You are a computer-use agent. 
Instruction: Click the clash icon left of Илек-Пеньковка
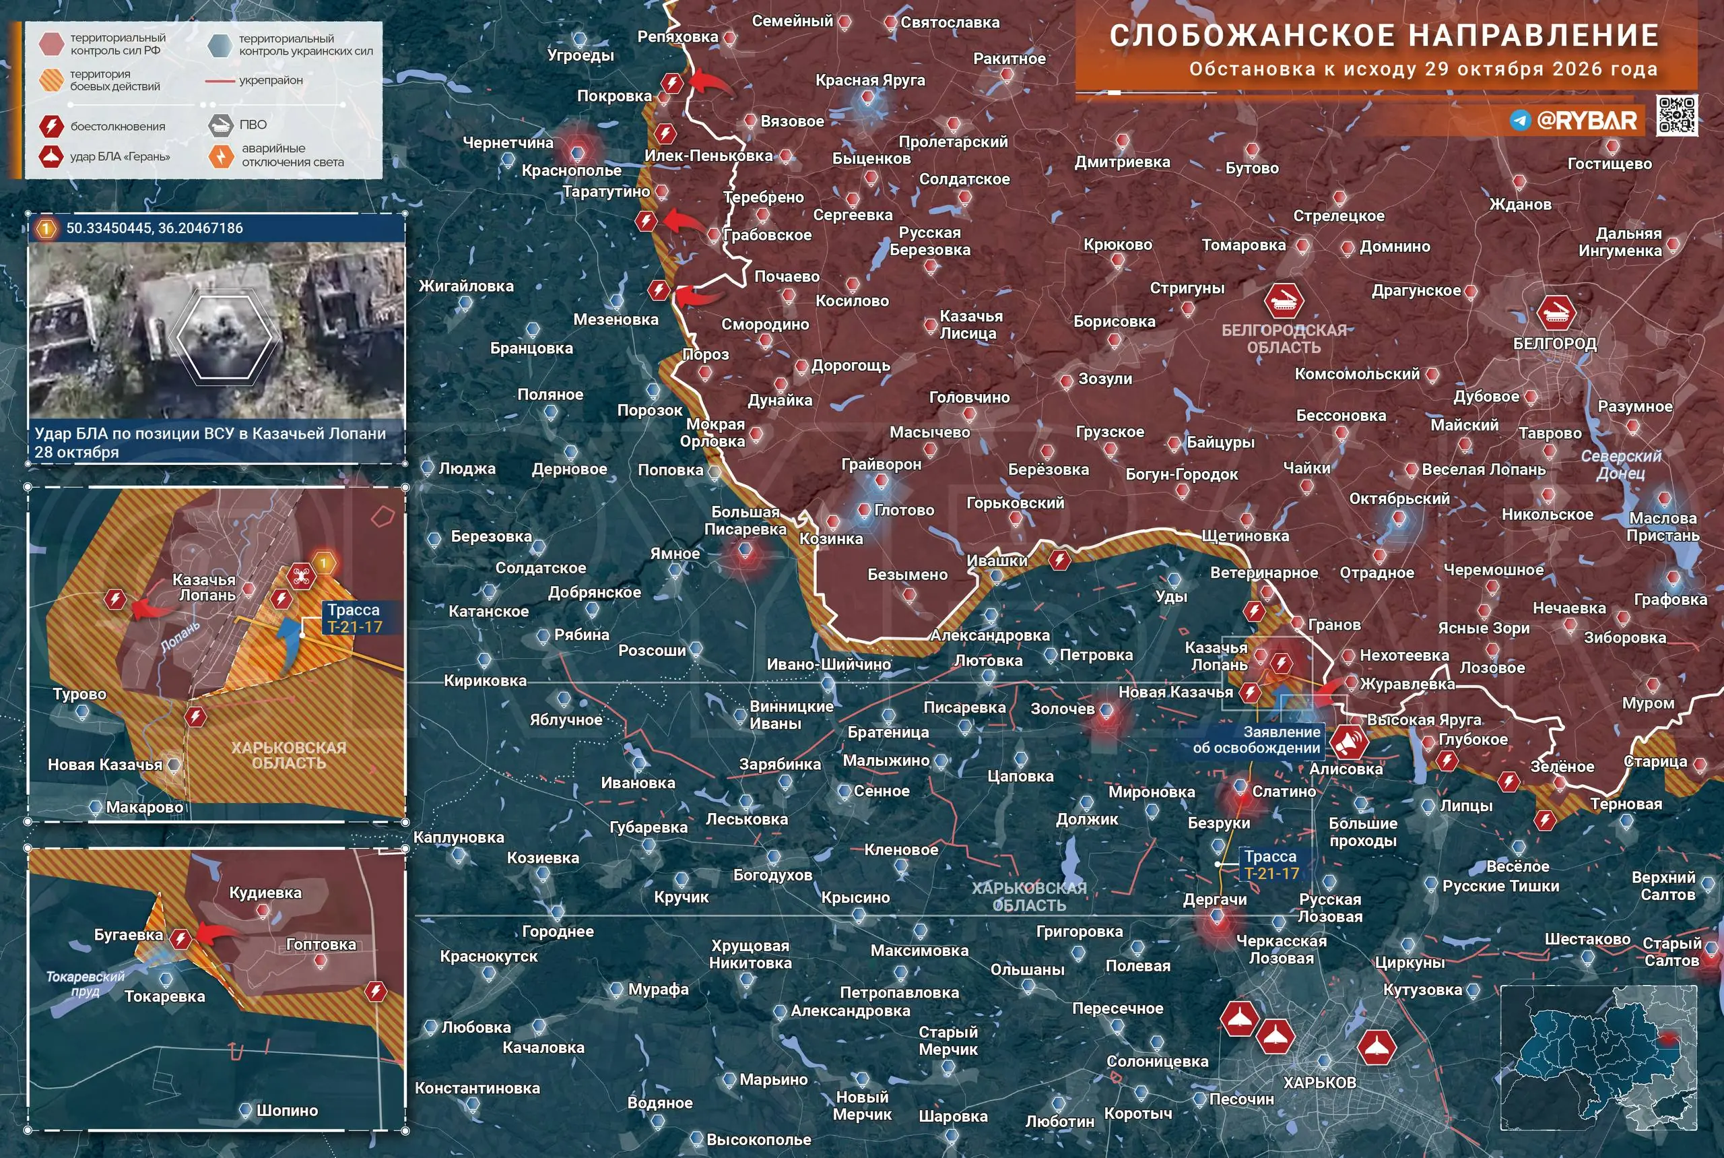coord(665,133)
